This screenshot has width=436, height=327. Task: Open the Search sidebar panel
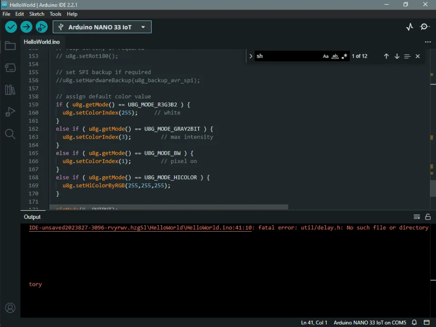click(10, 134)
